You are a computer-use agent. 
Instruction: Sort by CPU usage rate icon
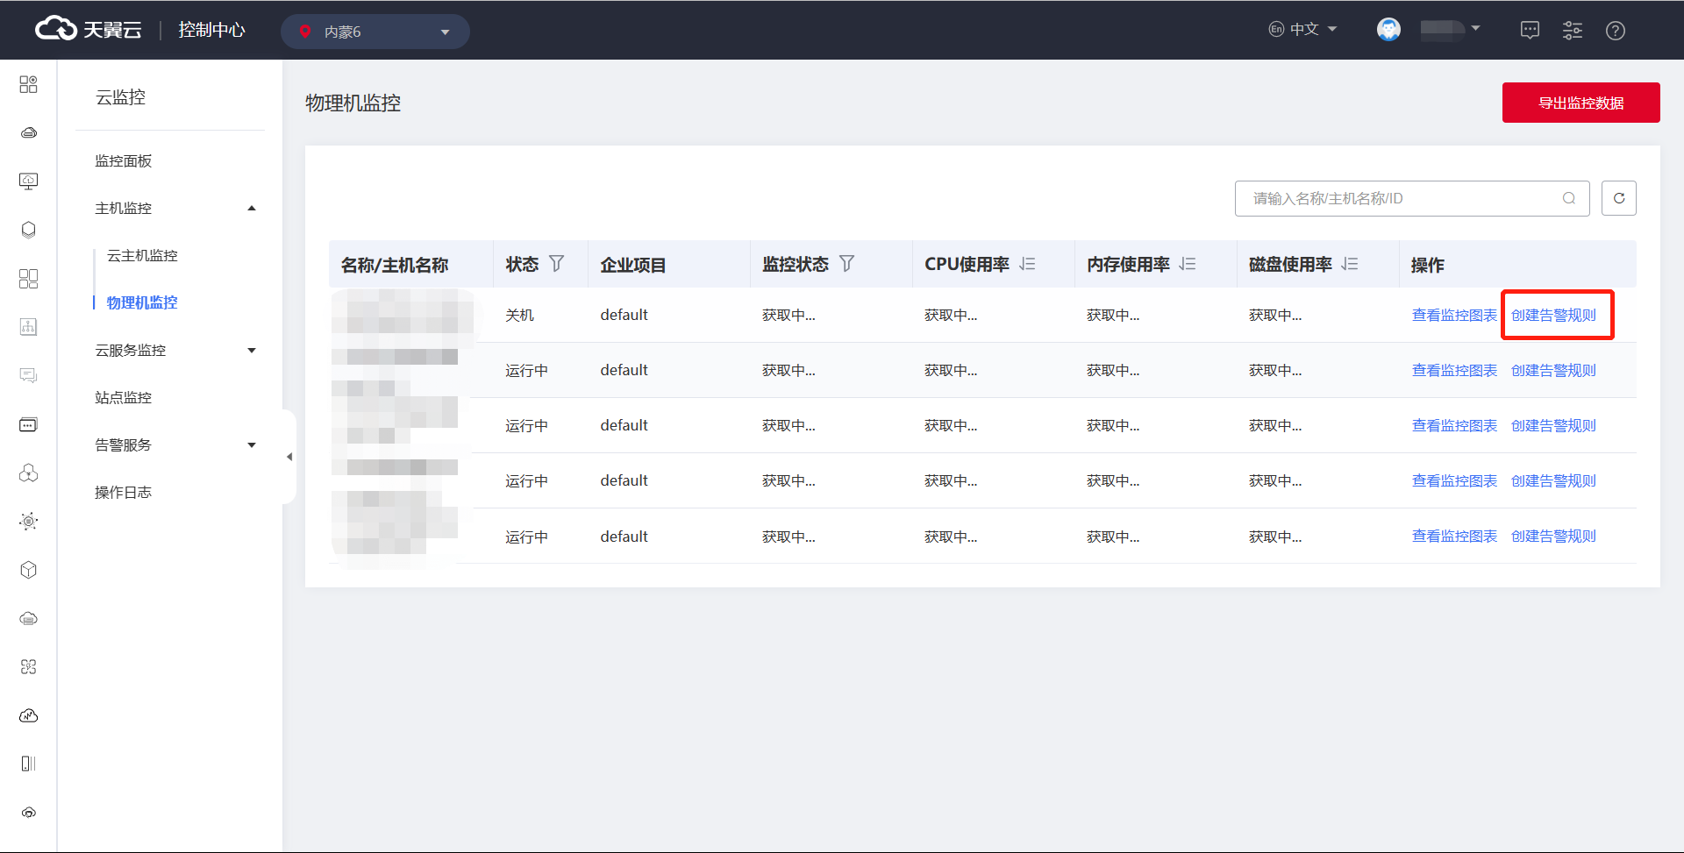point(1027,264)
